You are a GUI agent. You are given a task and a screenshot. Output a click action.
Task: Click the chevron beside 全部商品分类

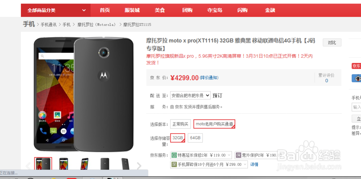[84, 10]
